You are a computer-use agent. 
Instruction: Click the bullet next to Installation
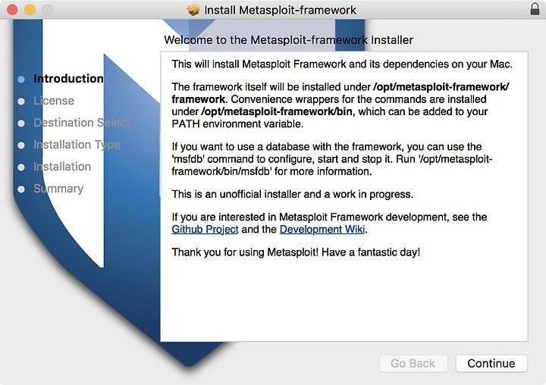[x=21, y=167]
